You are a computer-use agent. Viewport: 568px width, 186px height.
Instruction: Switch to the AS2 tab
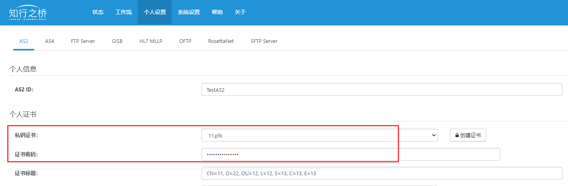click(x=24, y=41)
